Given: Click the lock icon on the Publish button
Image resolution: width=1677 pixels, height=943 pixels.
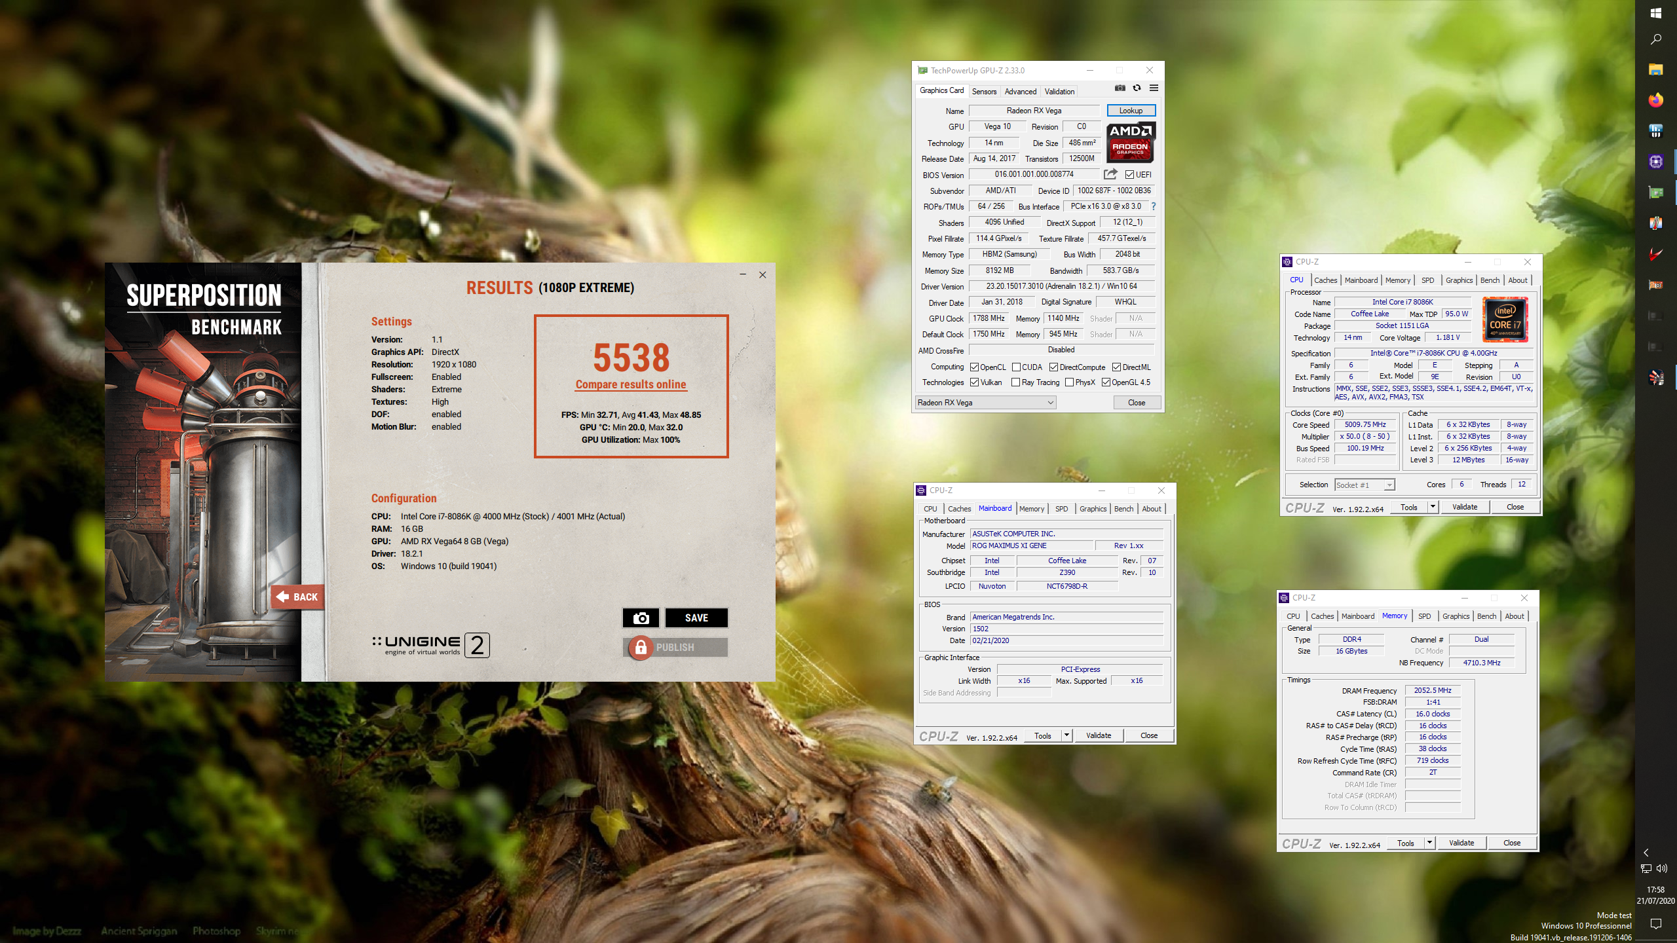Looking at the screenshot, I should [641, 648].
